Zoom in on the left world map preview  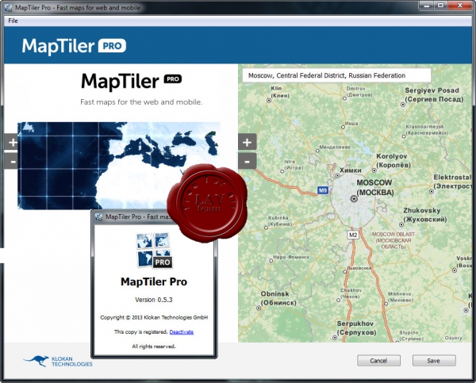pyautogui.click(x=12, y=142)
